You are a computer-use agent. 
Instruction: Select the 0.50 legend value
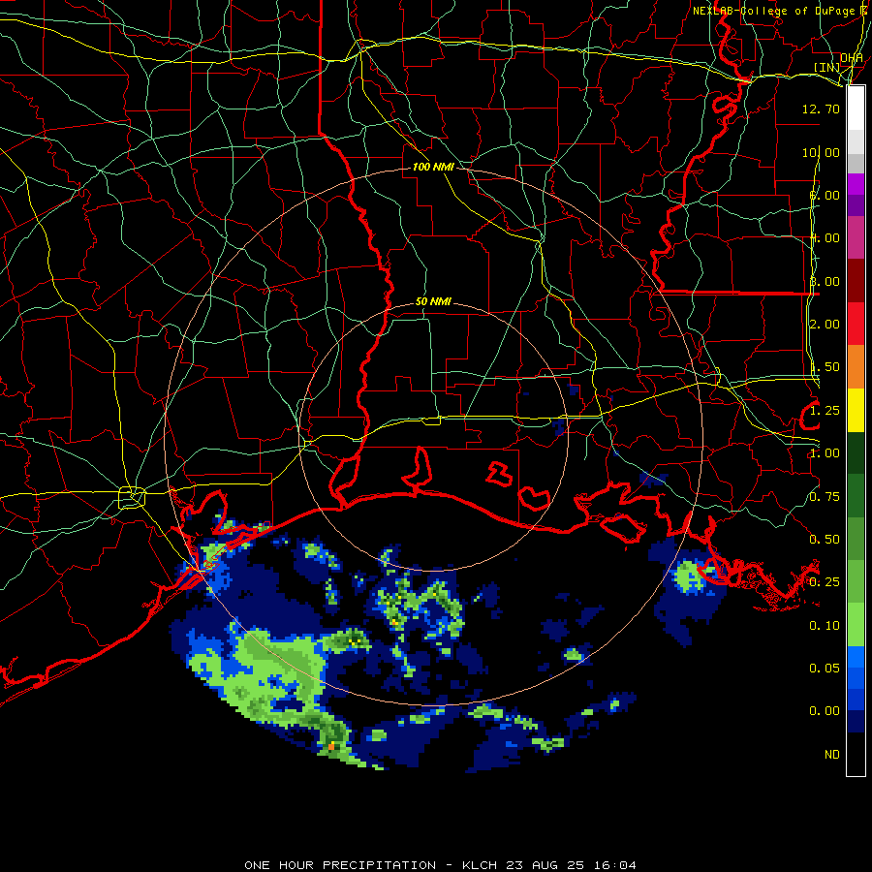click(825, 540)
